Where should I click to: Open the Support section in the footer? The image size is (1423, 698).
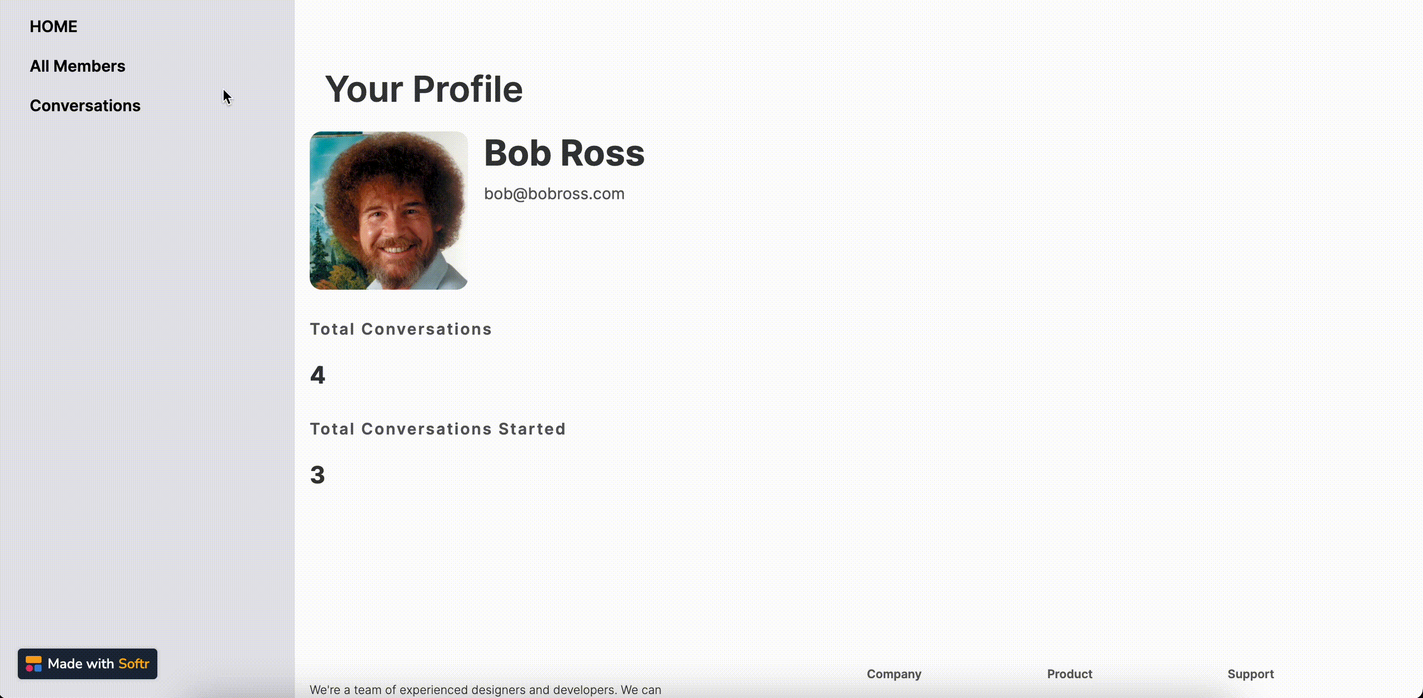coord(1251,674)
